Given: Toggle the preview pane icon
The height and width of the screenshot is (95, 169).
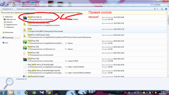Looking at the screenshot, I should pyautogui.click(x=162, y=9).
